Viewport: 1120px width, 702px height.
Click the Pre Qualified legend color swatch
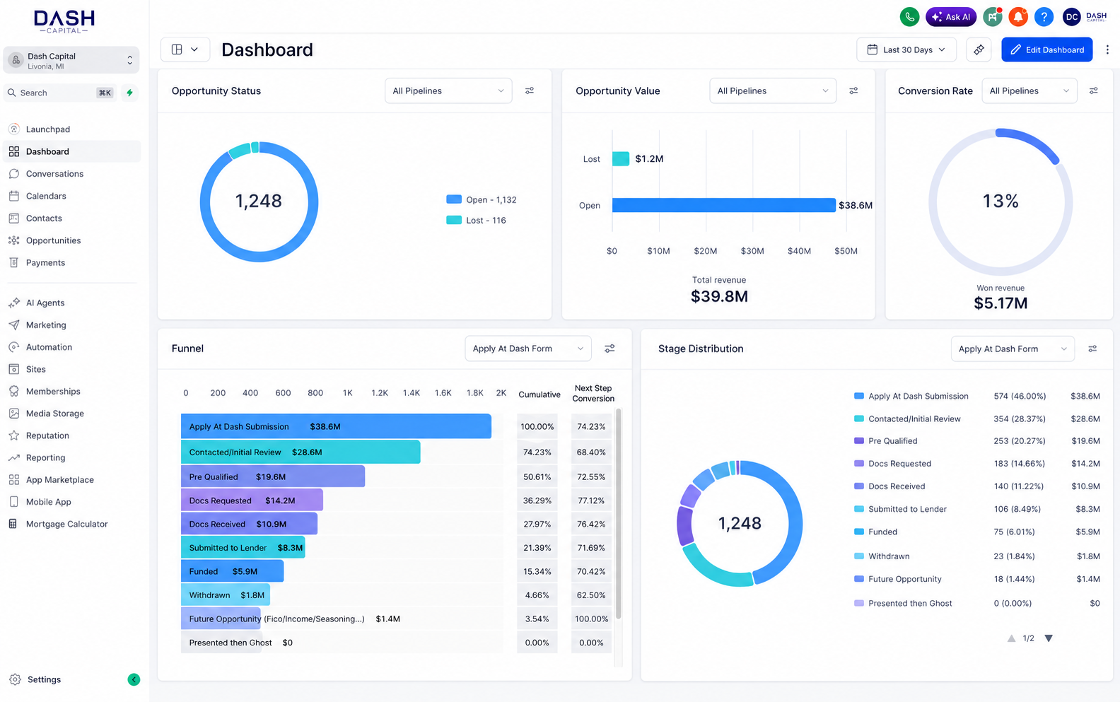tap(859, 440)
